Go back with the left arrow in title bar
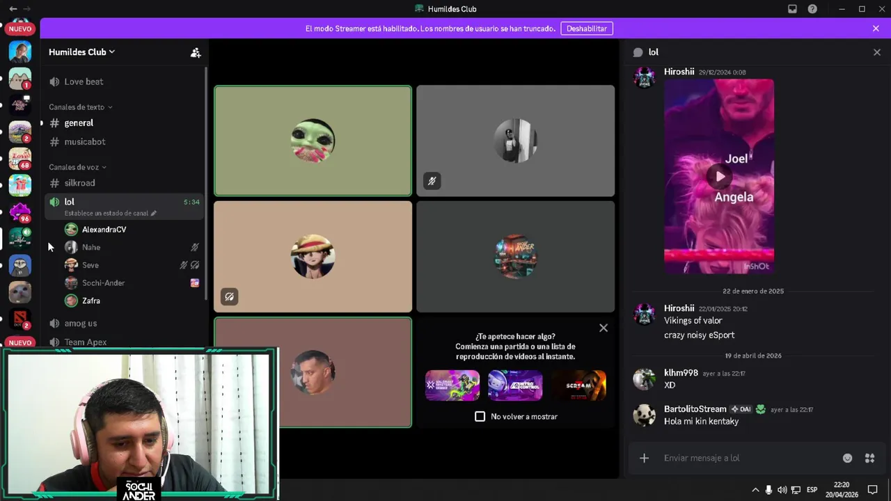 [13, 9]
